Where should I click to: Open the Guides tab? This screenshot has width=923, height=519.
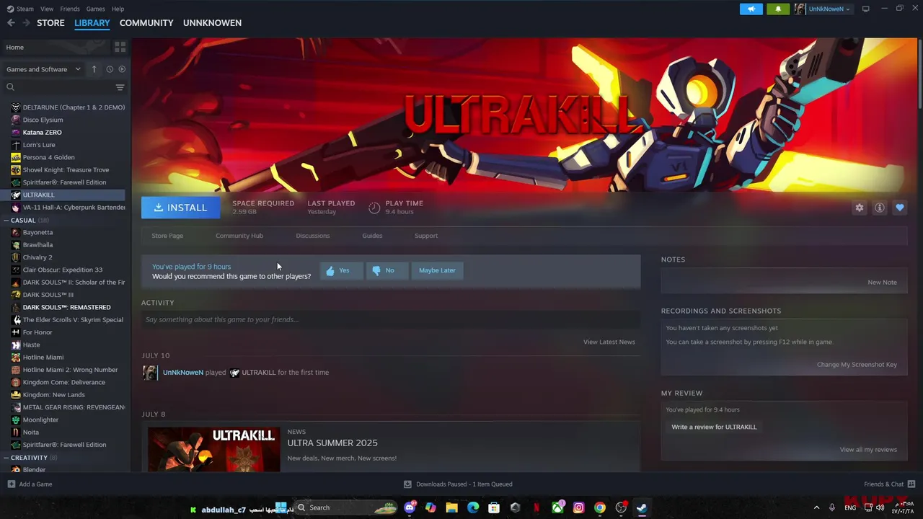[372, 236]
